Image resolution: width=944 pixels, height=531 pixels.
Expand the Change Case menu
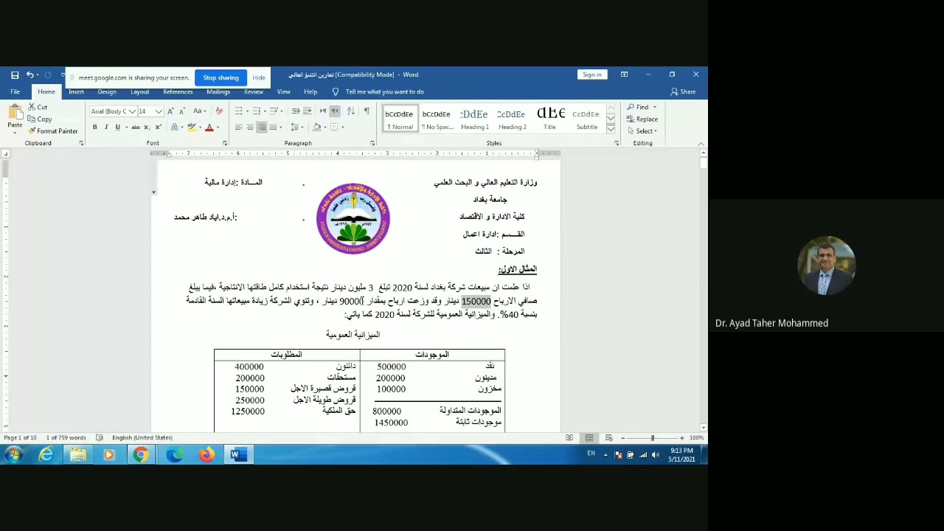click(x=198, y=111)
